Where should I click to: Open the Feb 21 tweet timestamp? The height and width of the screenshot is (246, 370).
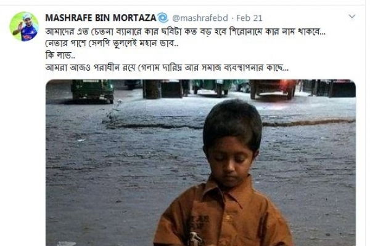coord(249,18)
